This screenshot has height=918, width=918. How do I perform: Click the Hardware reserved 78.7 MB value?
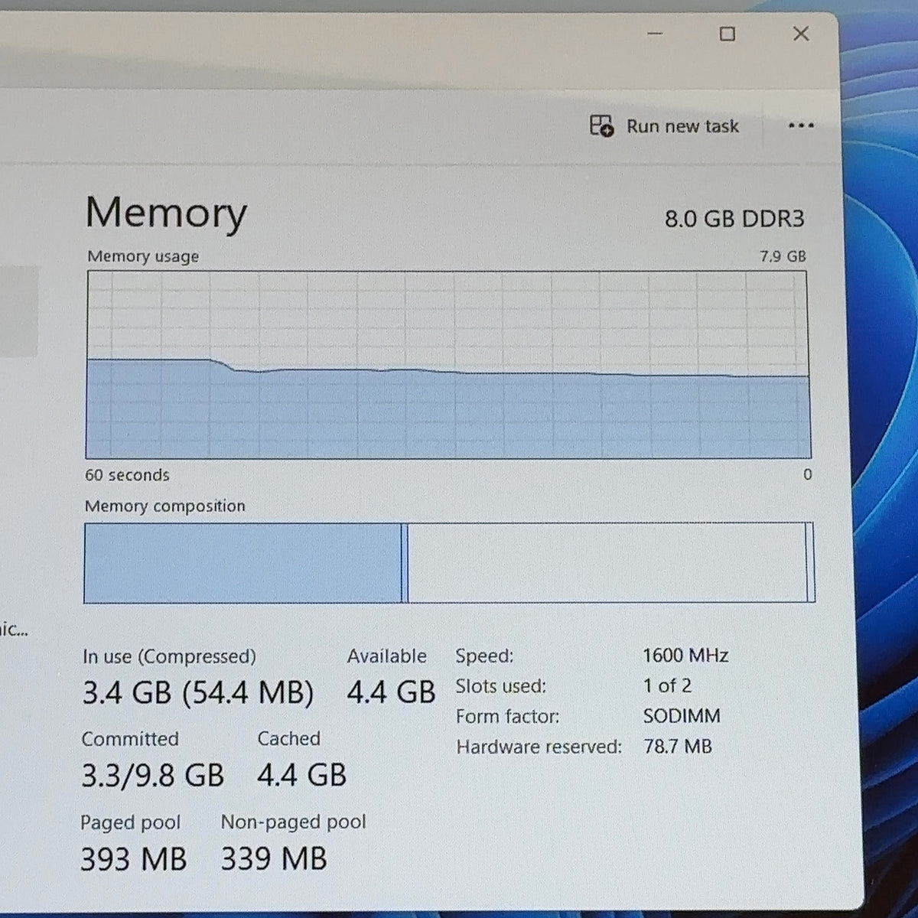(678, 746)
